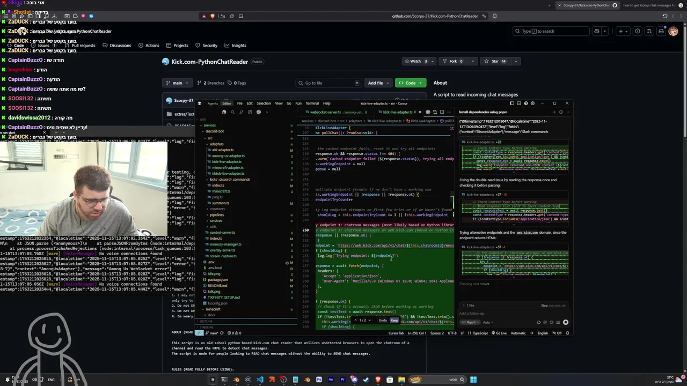Open the Fork dropdown arrow

coord(473,61)
